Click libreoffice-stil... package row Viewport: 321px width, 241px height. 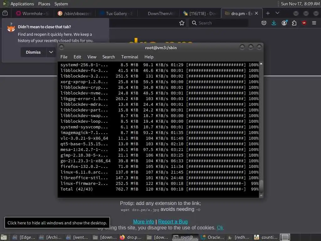point(160,178)
